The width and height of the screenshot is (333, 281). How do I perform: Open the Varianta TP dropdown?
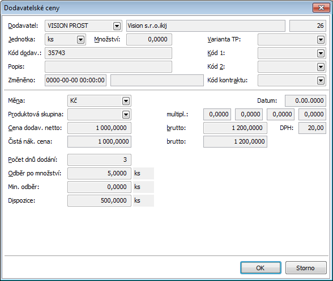(321, 40)
